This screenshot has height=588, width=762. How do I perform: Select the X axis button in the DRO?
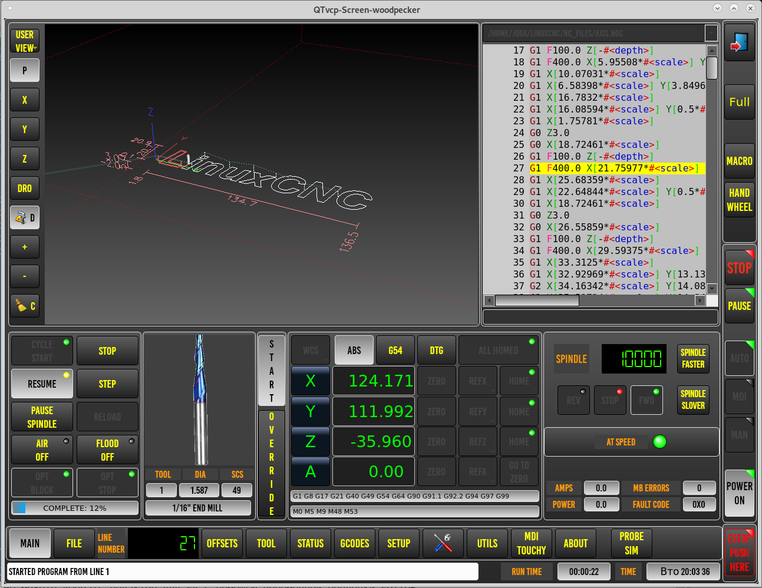(x=311, y=381)
